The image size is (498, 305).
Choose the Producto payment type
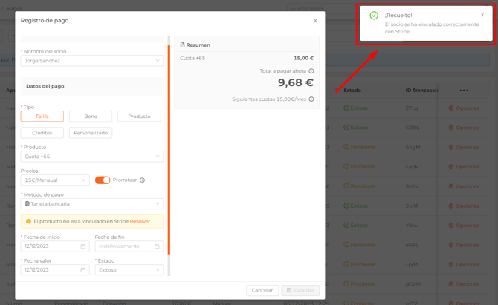tap(139, 117)
